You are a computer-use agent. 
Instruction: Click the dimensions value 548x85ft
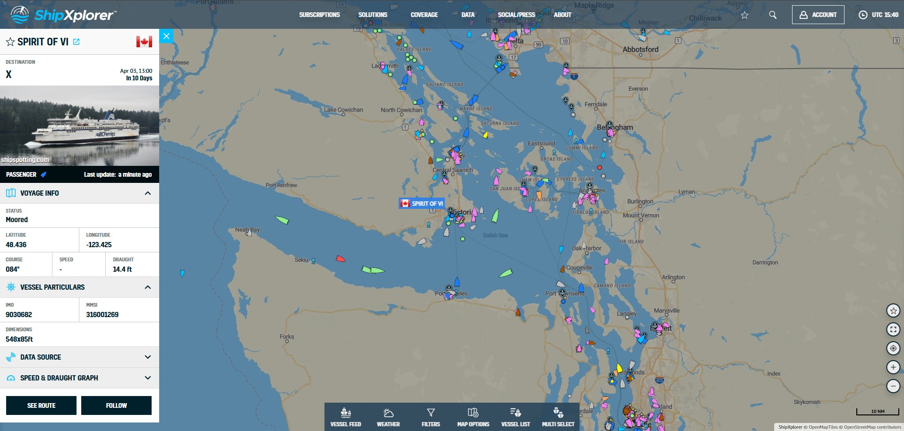click(19, 339)
